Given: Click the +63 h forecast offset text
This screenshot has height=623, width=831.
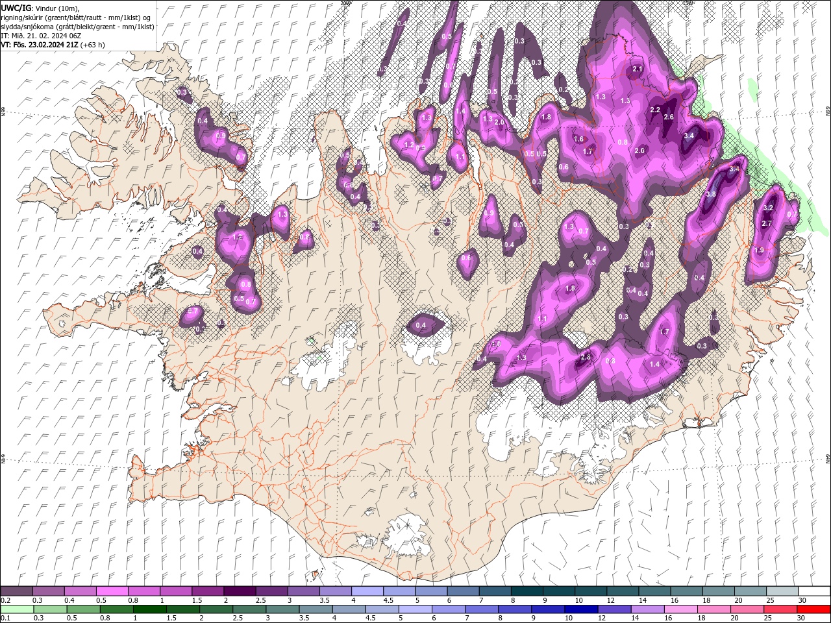Looking at the screenshot, I should point(93,45).
